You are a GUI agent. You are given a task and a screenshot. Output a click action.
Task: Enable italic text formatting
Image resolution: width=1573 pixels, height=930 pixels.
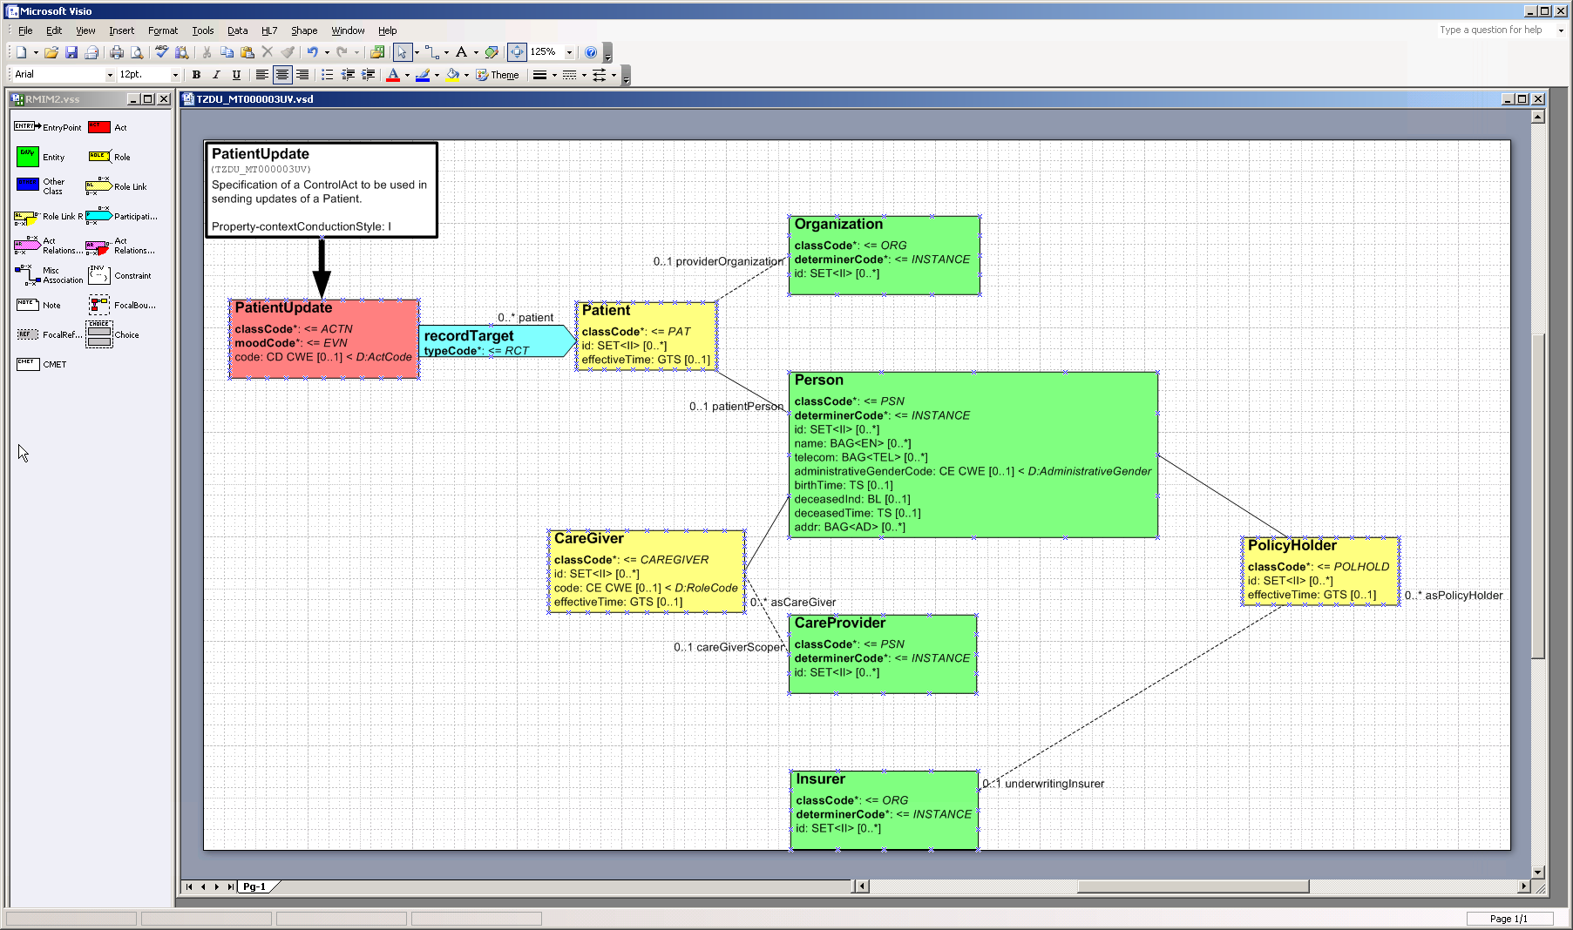click(x=215, y=75)
